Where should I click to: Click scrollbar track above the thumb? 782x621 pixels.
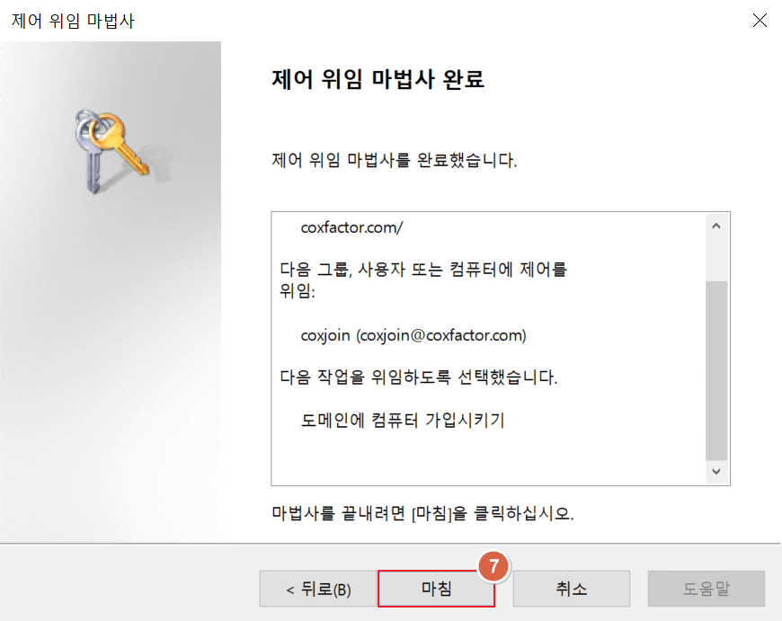[x=716, y=260]
